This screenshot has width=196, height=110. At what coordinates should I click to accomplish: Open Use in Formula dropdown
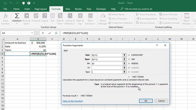(x=127, y=19)
